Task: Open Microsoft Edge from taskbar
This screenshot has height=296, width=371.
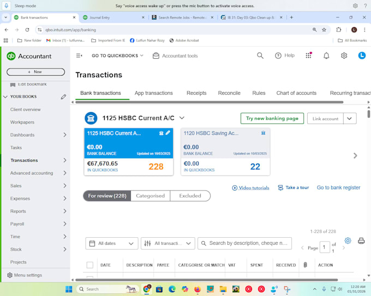Action: [x=172, y=289]
